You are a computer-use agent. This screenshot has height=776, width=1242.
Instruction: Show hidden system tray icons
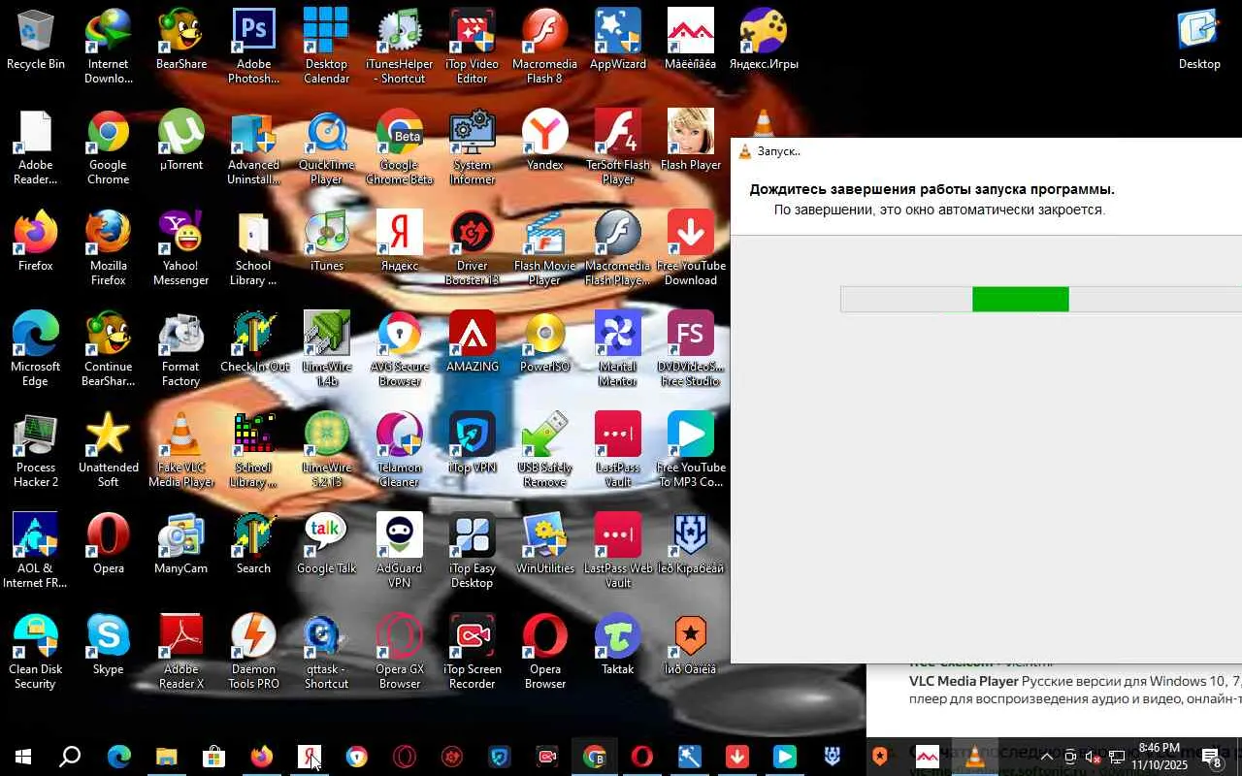tap(1047, 757)
